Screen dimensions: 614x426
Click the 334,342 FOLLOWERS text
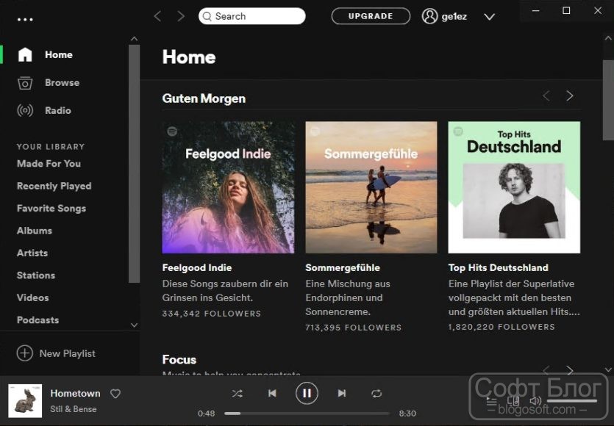tap(212, 314)
